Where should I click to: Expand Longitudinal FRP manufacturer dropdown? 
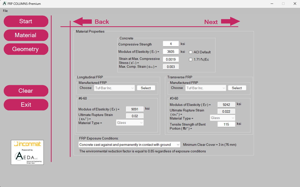click(115, 88)
